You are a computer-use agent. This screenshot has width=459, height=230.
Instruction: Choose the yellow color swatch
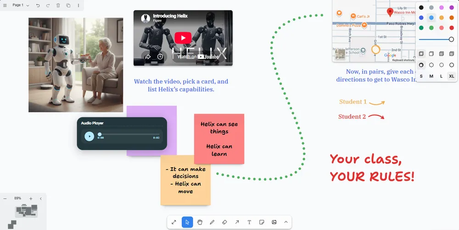pos(442,18)
